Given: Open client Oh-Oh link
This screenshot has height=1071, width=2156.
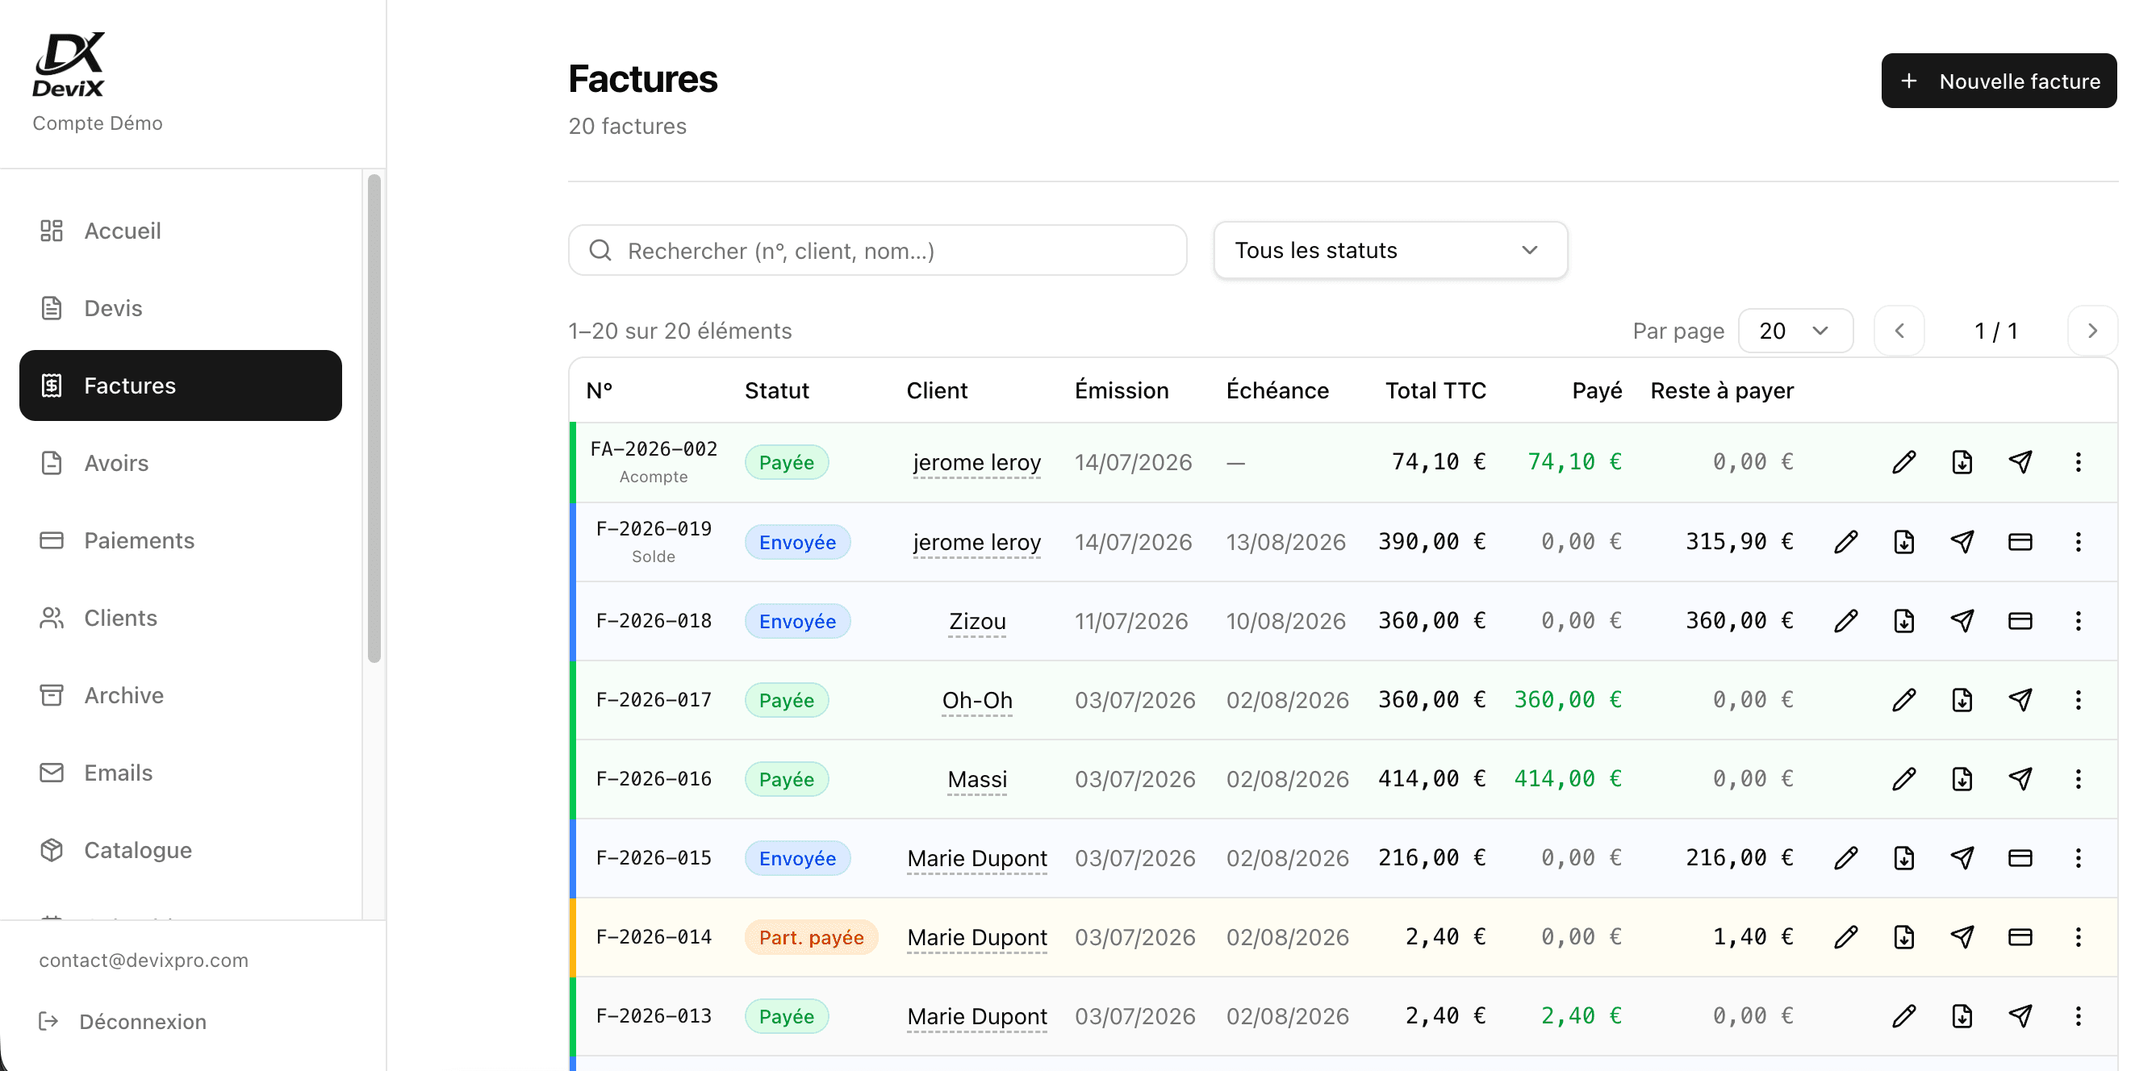Looking at the screenshot, I should 976,699.
